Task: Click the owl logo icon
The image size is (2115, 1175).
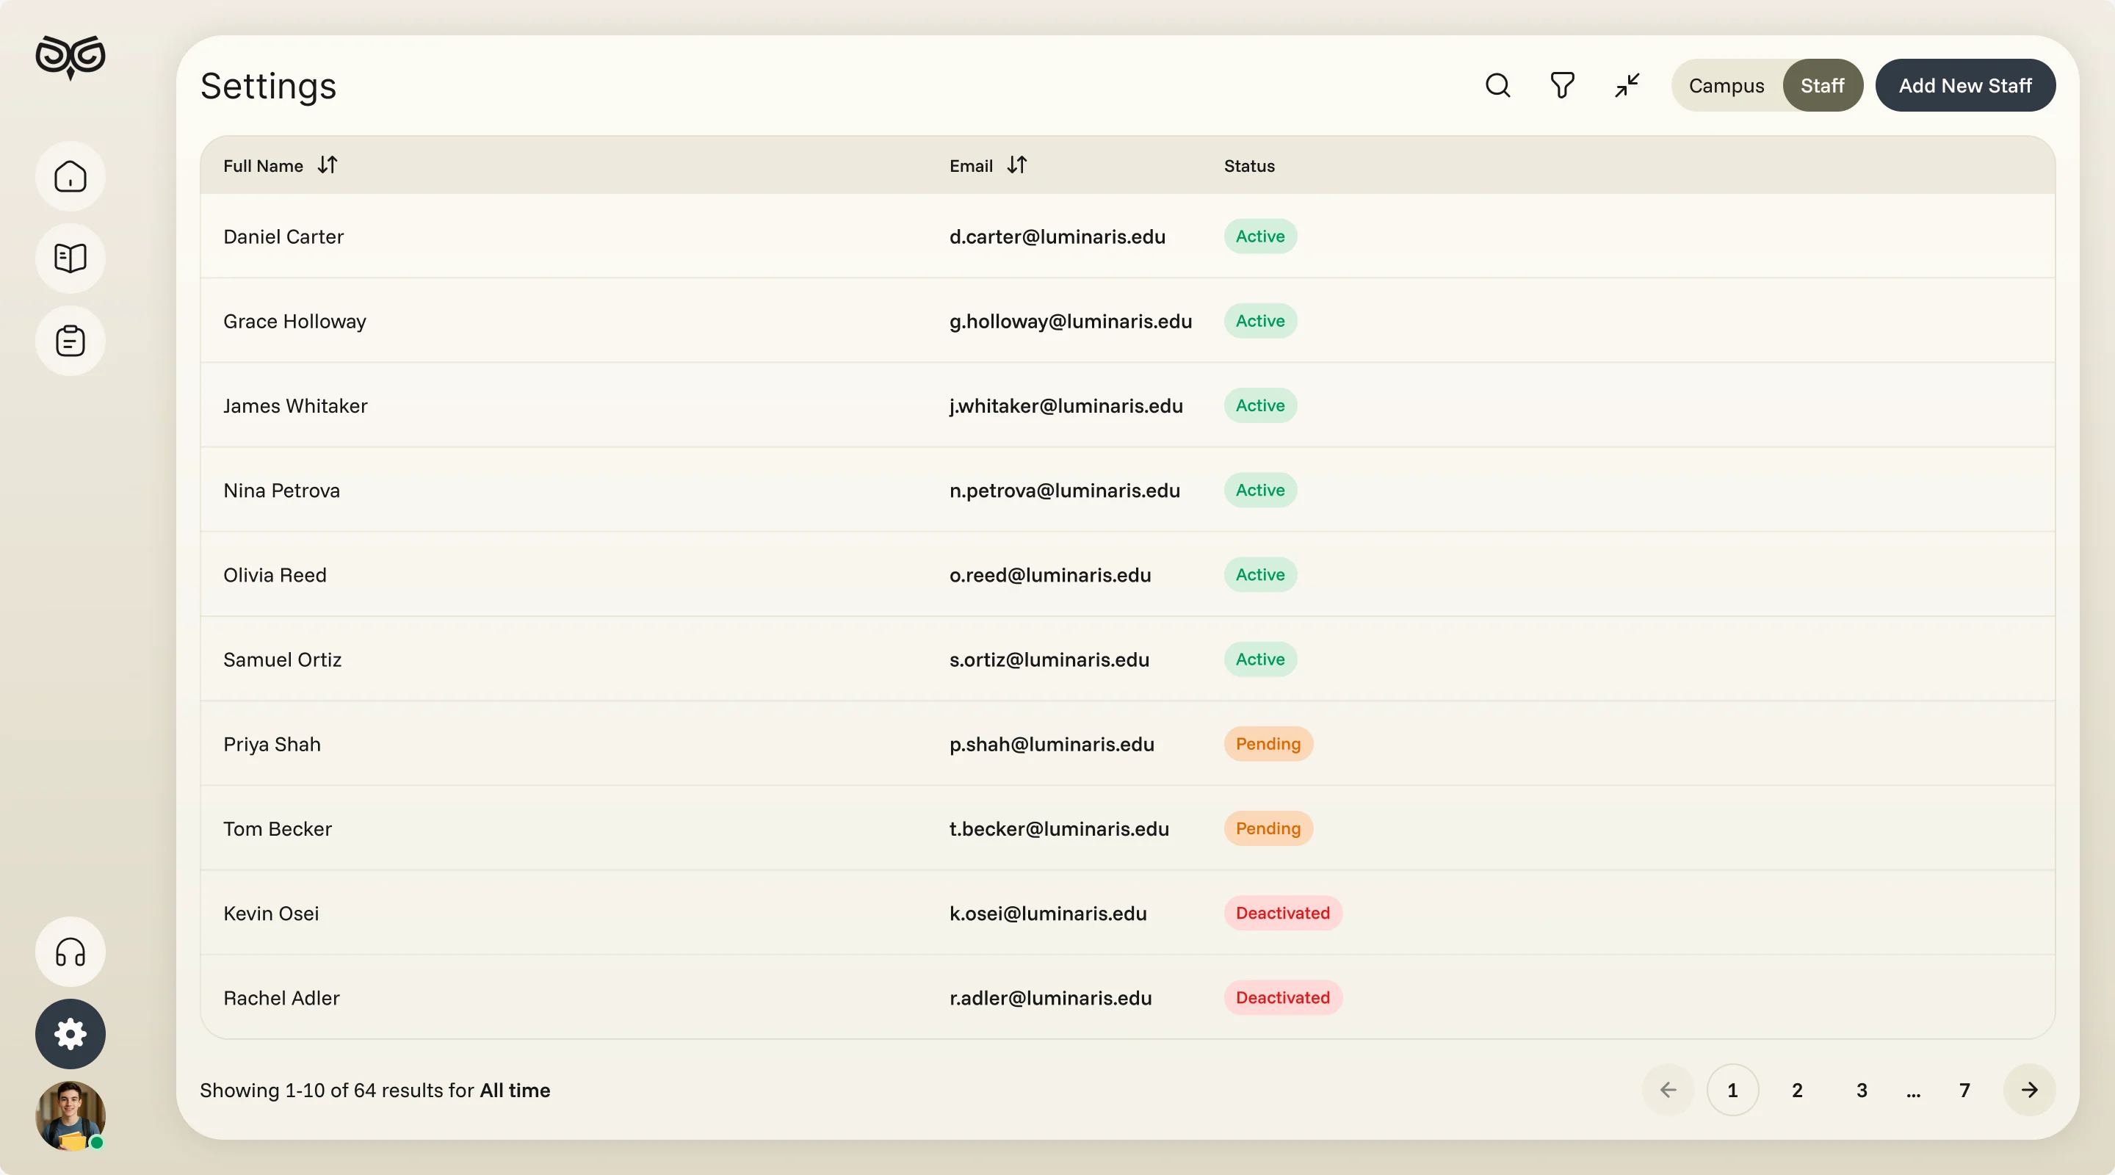Action: coord(70,57)
